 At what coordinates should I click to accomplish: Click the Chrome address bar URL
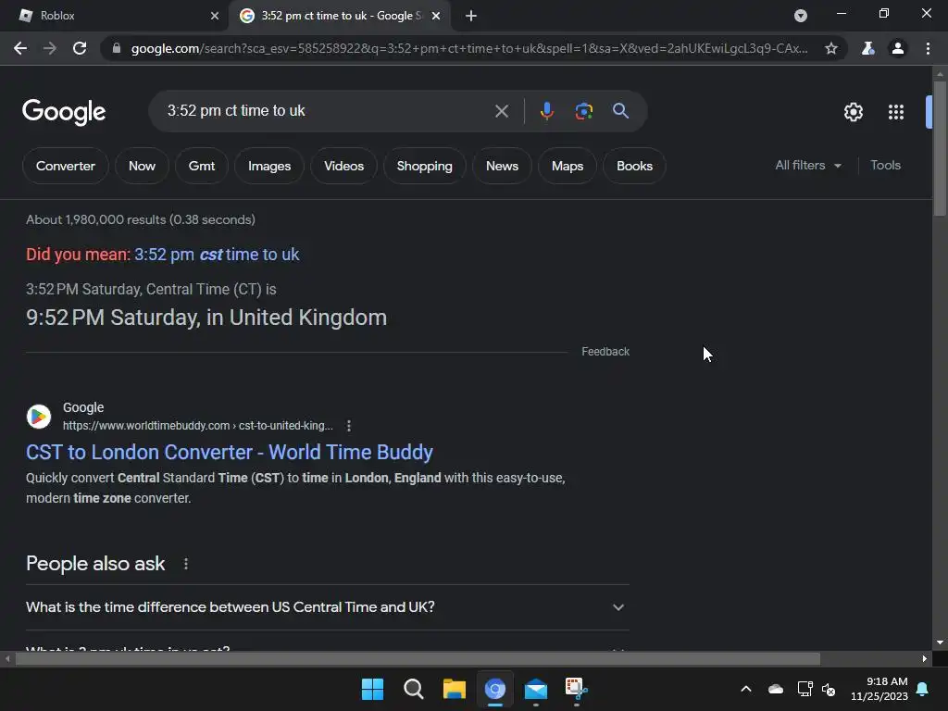(468, 48)
